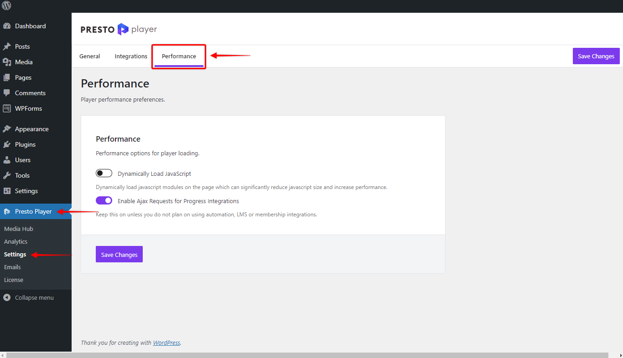Open the Tools menu
Image resolution: width=623 pixels, height=358 pixels.
coord(36,175)
